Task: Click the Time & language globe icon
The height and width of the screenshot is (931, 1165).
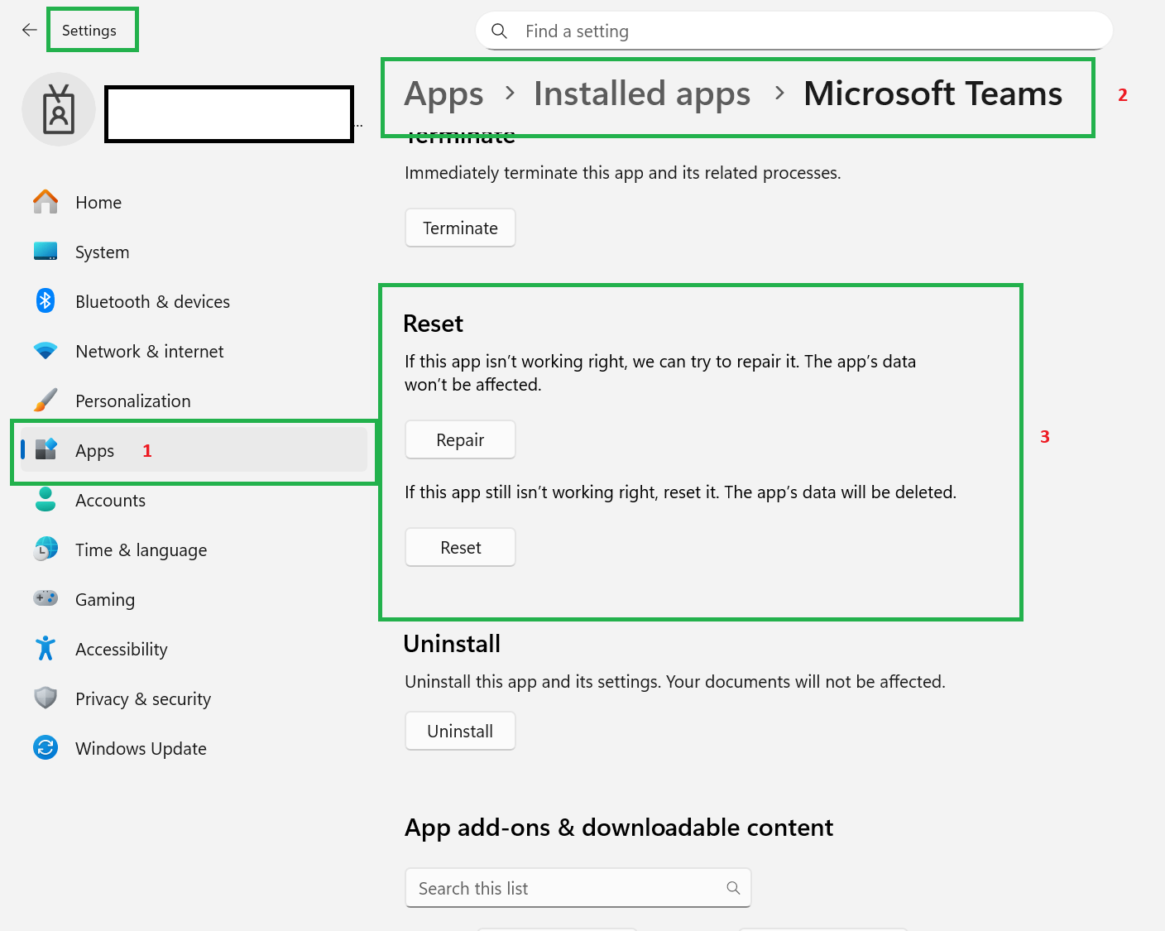Action: coord(46,549)
